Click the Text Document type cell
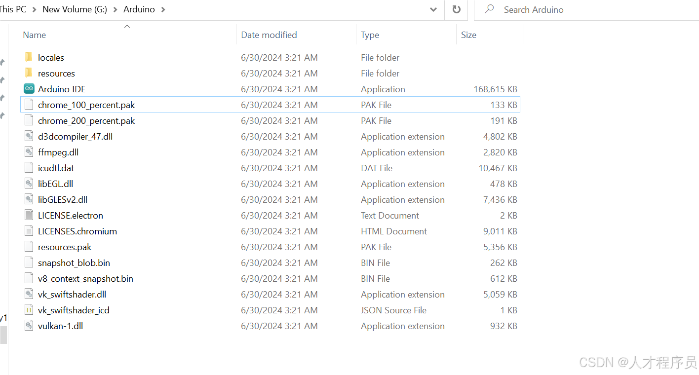 [x=390, y=216]
